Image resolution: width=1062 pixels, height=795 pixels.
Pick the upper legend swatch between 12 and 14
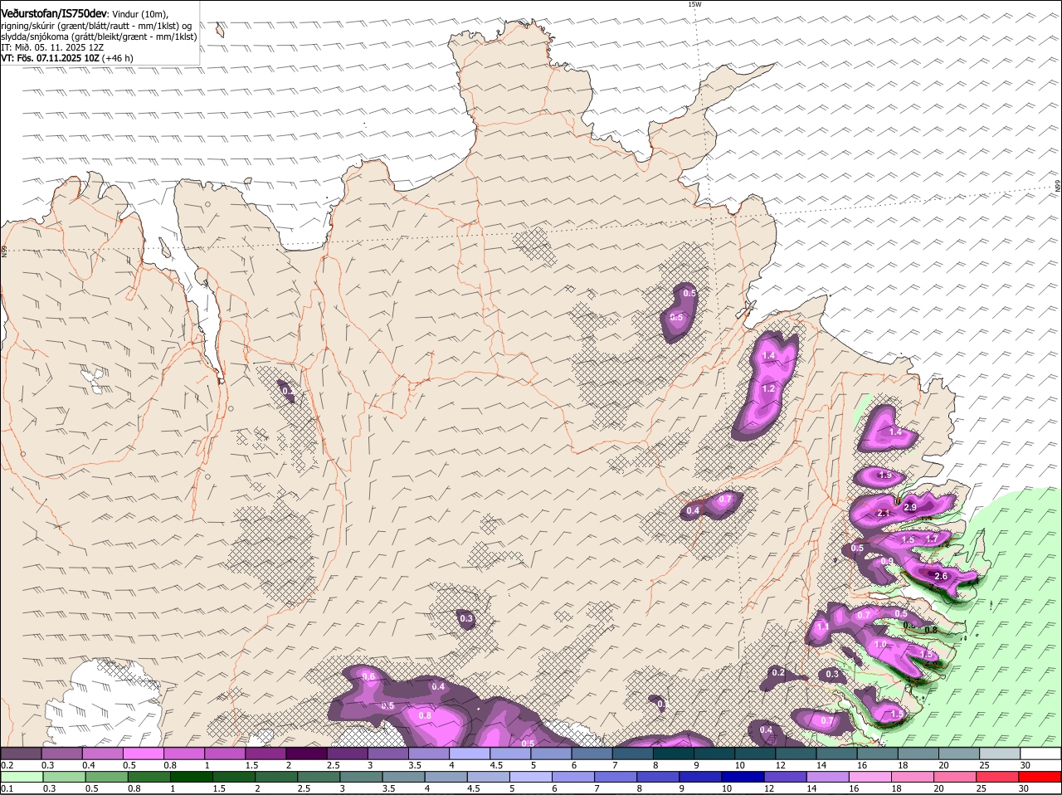(796, 753)
